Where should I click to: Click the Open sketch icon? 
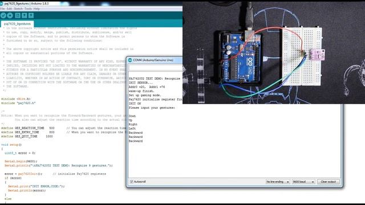pyautogui.click(x=24, y=15)
